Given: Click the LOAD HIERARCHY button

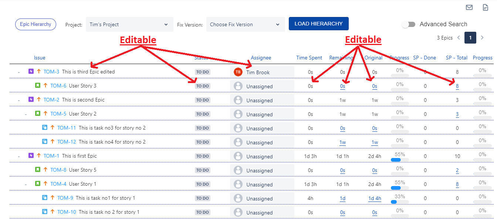Looking at the screenshot, I should (x=318, y=23).
